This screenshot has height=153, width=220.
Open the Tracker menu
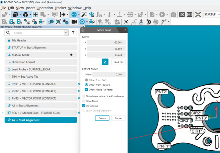pyautogui.click(x=60, y=8)
